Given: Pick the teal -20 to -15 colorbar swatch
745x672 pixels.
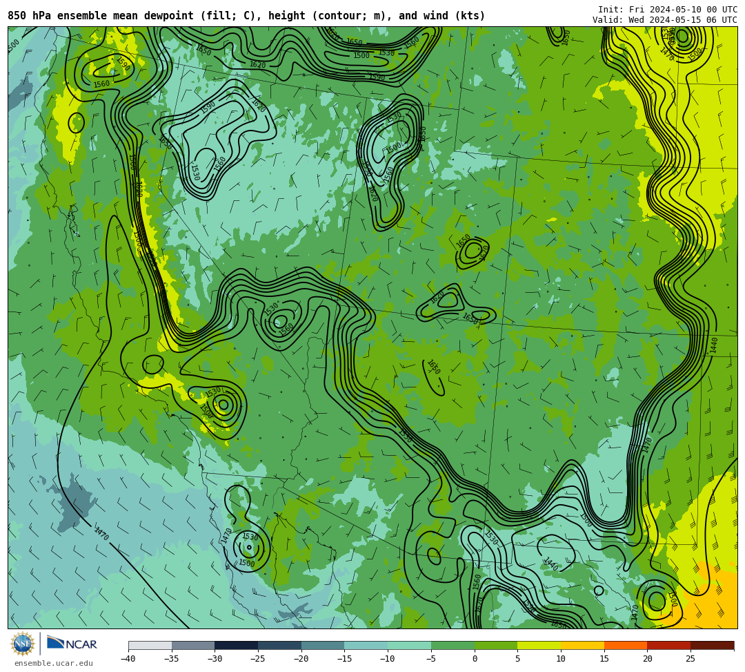Looking at the screenshot, I should (x=323, y=645).
